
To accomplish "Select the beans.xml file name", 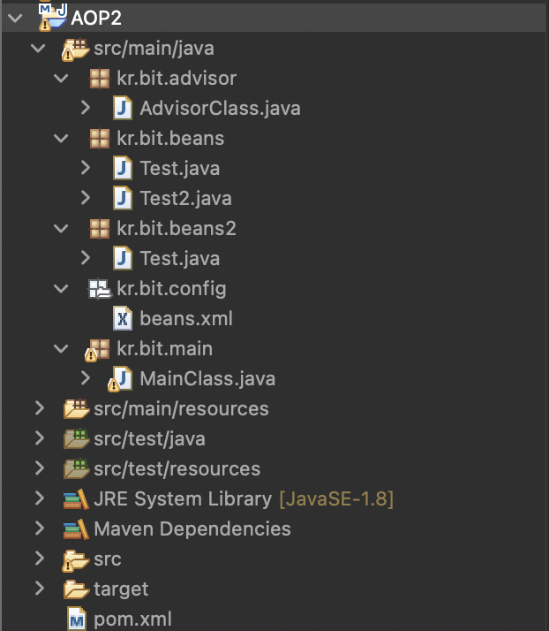I will click(186, 318).
